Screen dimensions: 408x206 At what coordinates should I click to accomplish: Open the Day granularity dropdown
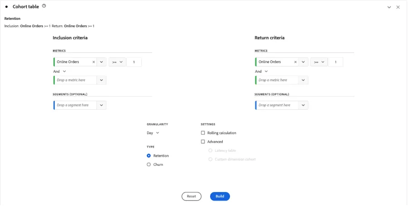pos(153,133)
